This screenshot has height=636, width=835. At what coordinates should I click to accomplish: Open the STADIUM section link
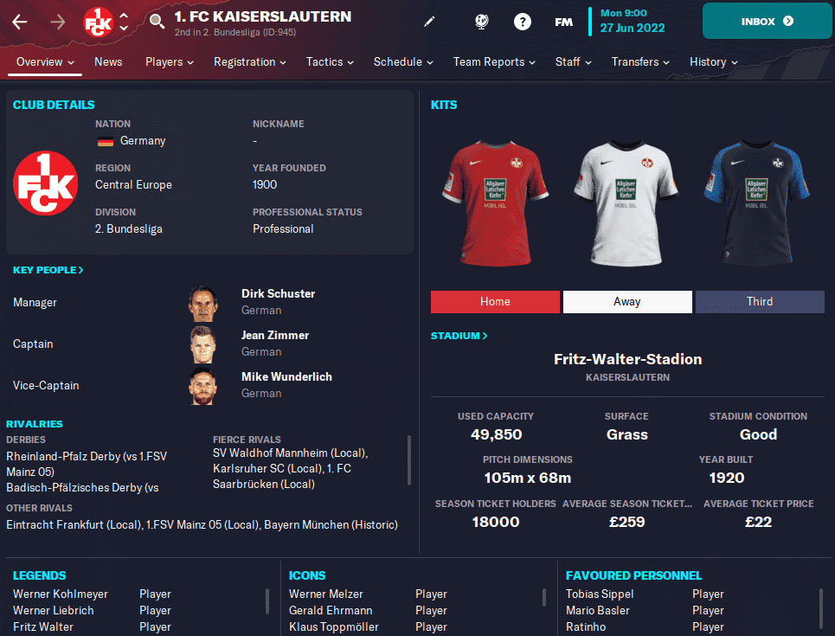(x=459, y=336)
